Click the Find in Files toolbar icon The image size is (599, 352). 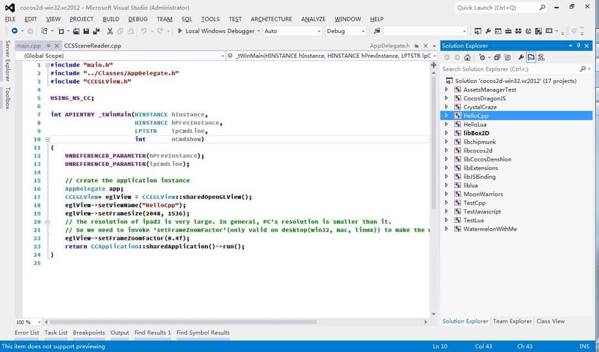point(377,31)
